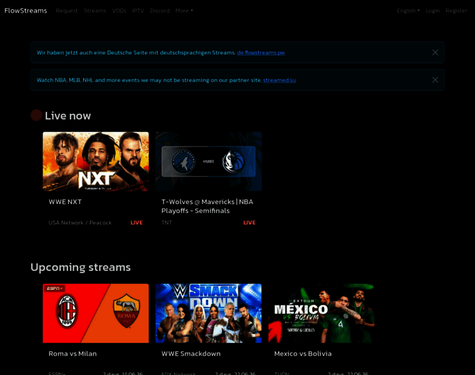Click the Roma vs Milan title
The width and height of the screenshot is (475, 375).
pyautogui.click(x=72, y=354)
